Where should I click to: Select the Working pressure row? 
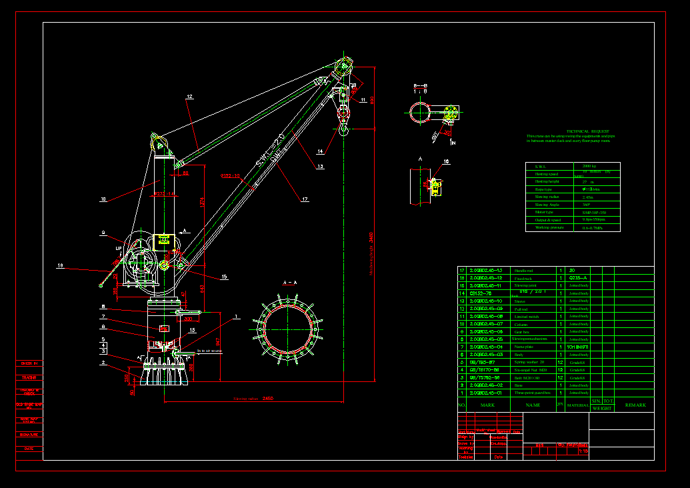pyautogui.click(x=572, y=227)
